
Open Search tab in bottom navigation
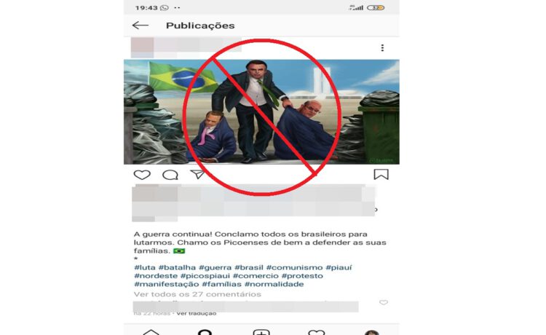205,332
